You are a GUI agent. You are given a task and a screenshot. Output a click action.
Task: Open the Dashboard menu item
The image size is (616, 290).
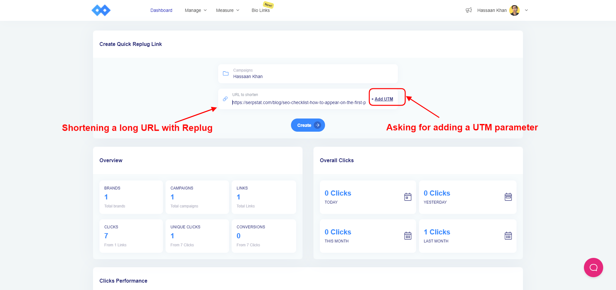coord(161,10)
